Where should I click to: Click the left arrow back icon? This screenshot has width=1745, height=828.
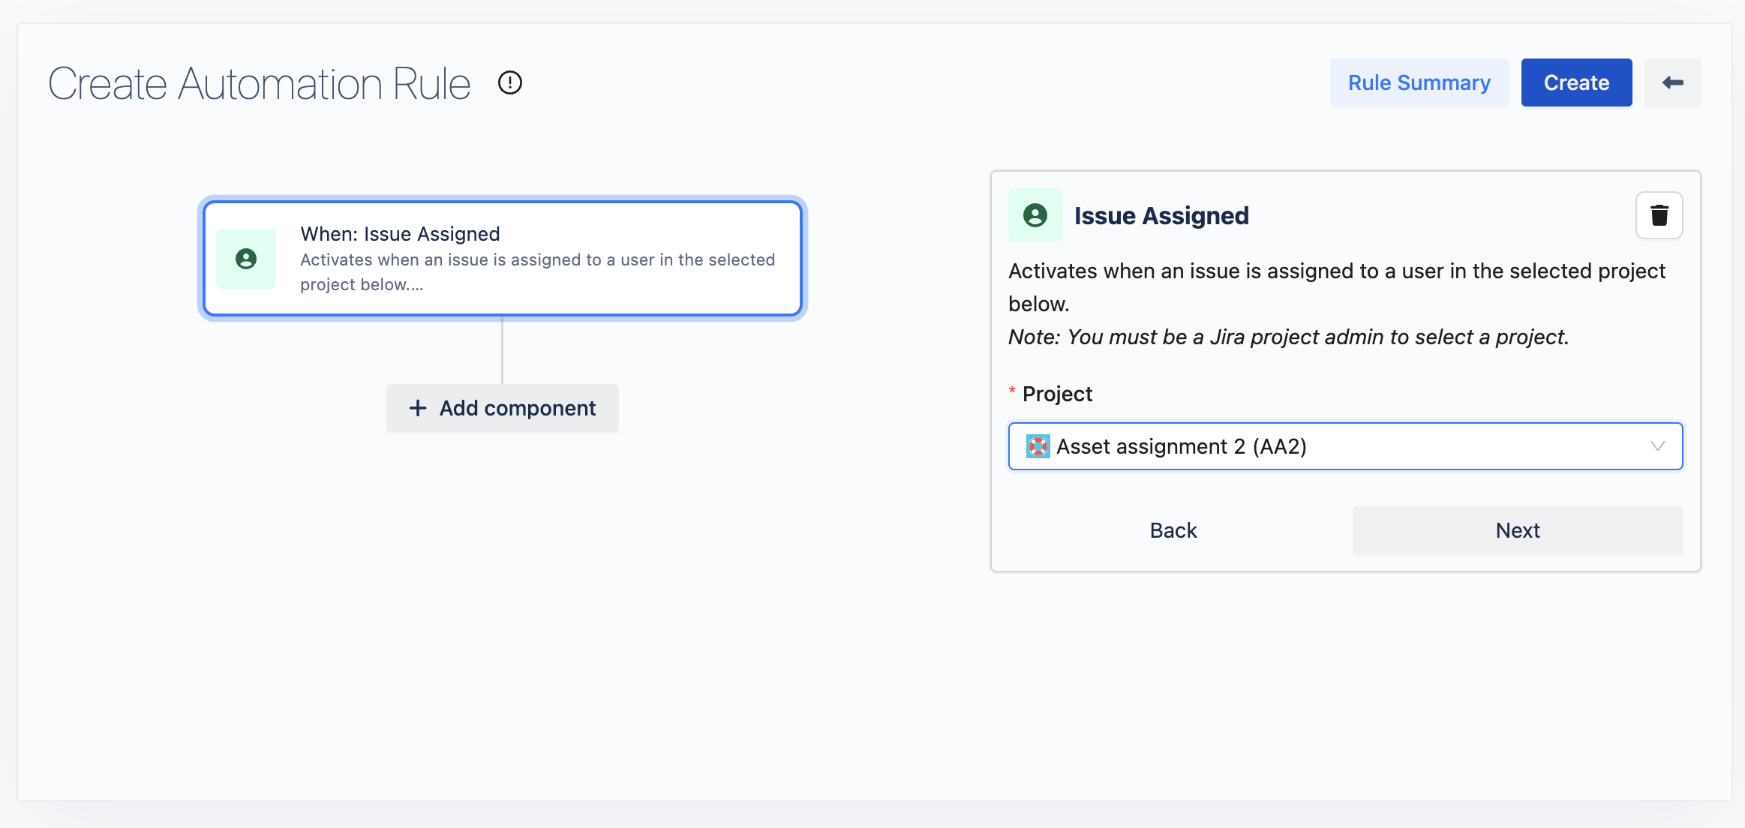coord(1672,82)
